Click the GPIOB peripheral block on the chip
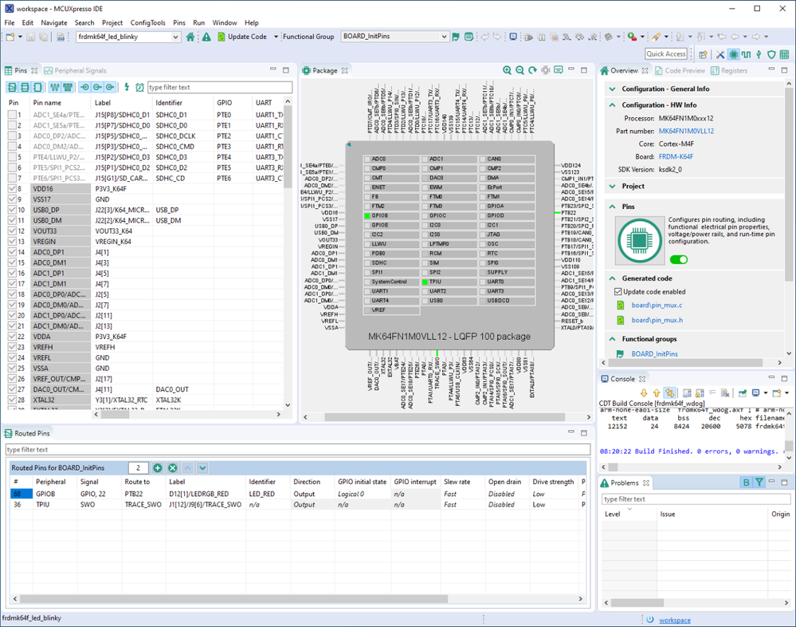Viewport: 796px width, 627px height. (x=390, y=215)
